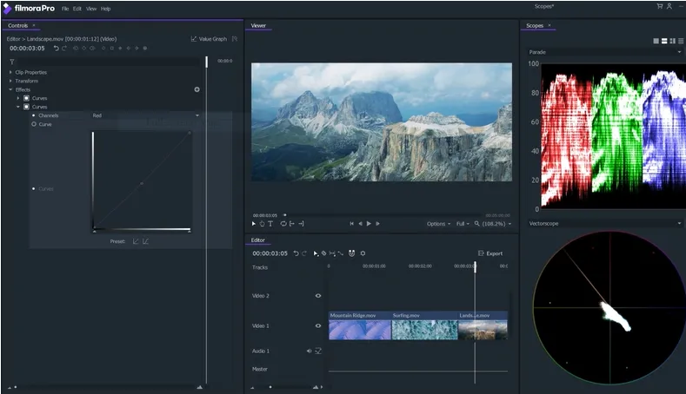The height and width of the screenshot is (394, 686).
Task: Mute the Audio 1 track
Action: coord(309,351)
